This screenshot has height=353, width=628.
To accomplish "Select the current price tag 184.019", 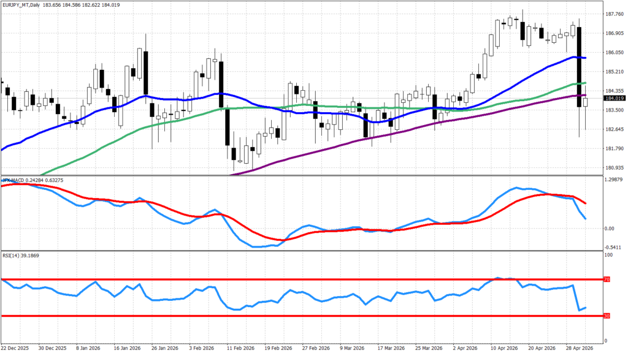I will 615,99.
